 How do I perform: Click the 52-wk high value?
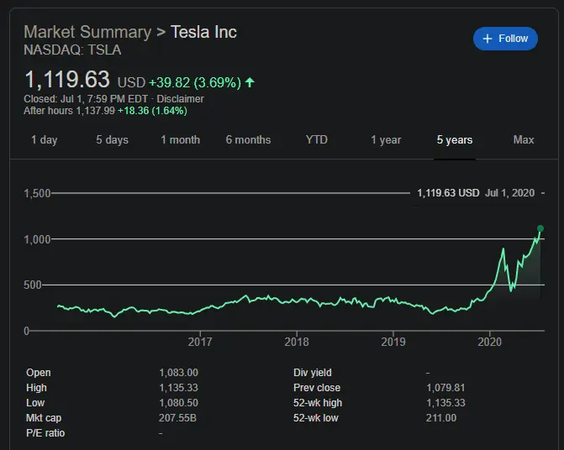tap(445, 403)
